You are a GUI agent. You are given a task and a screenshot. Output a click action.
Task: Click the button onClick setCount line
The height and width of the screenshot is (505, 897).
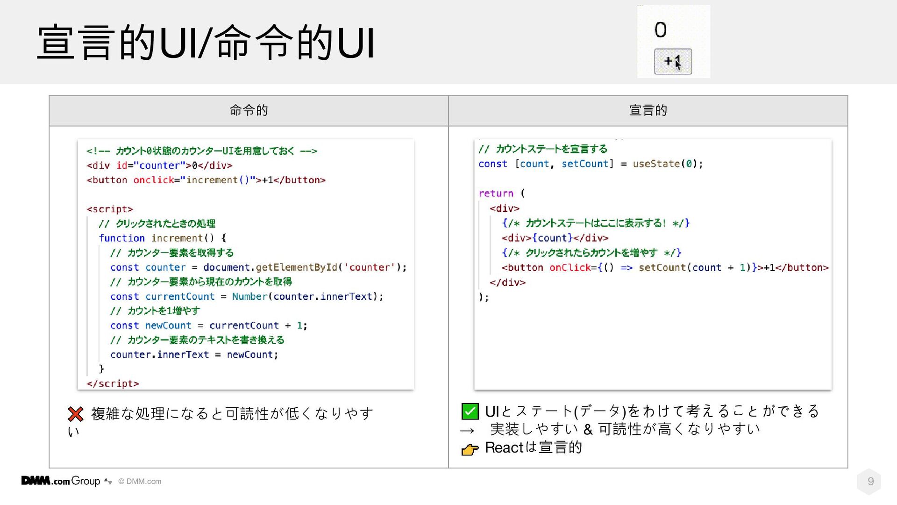[x=665, y=267]
